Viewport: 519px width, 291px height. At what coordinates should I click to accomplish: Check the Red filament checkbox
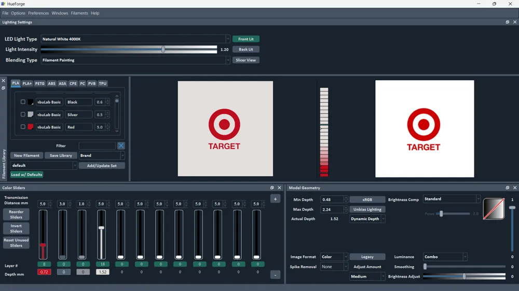(23, 127)
